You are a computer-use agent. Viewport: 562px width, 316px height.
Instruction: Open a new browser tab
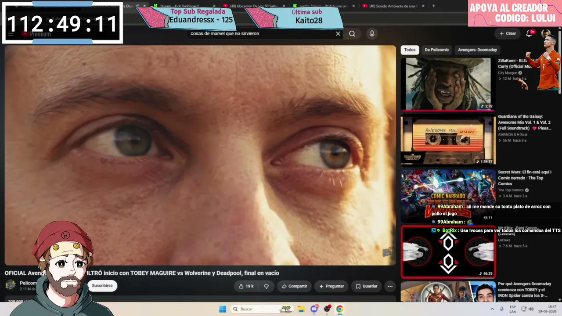tap(434, 6)
